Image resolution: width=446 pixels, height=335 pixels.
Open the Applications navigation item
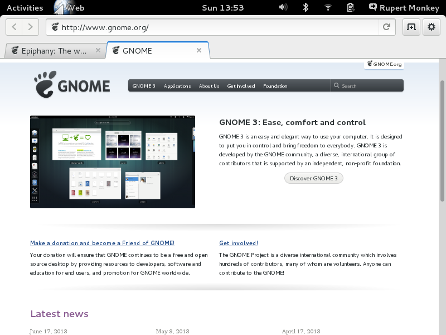(177, 86)
